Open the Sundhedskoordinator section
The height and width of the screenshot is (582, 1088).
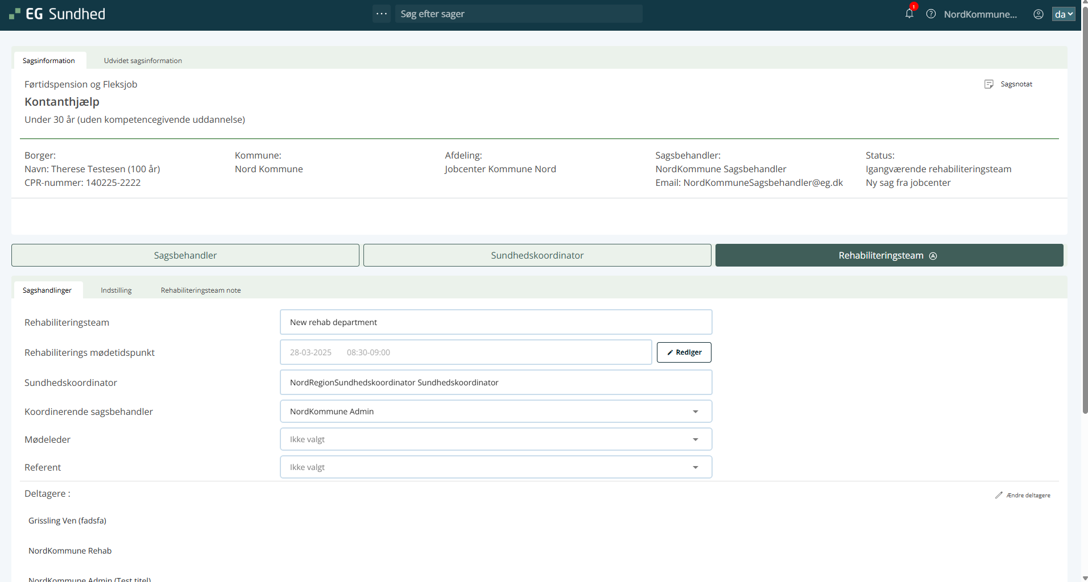(x=537, y=256)
